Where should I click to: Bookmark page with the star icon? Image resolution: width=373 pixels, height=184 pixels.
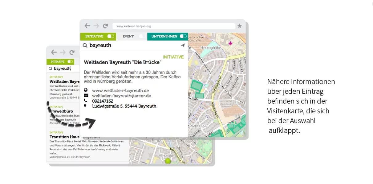(x=240, y=26)
